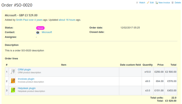This screenshot has width=182, height=104.
Task: Click the pink Placed status badge
Action: pos(40,28)
